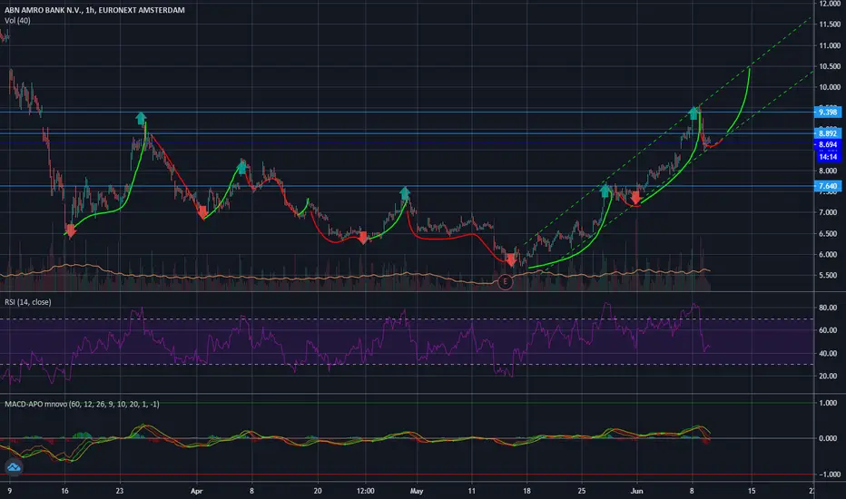Screen dimensions: 846x499
Task: Click the circled E earnings marker
Action: point(505,281)
